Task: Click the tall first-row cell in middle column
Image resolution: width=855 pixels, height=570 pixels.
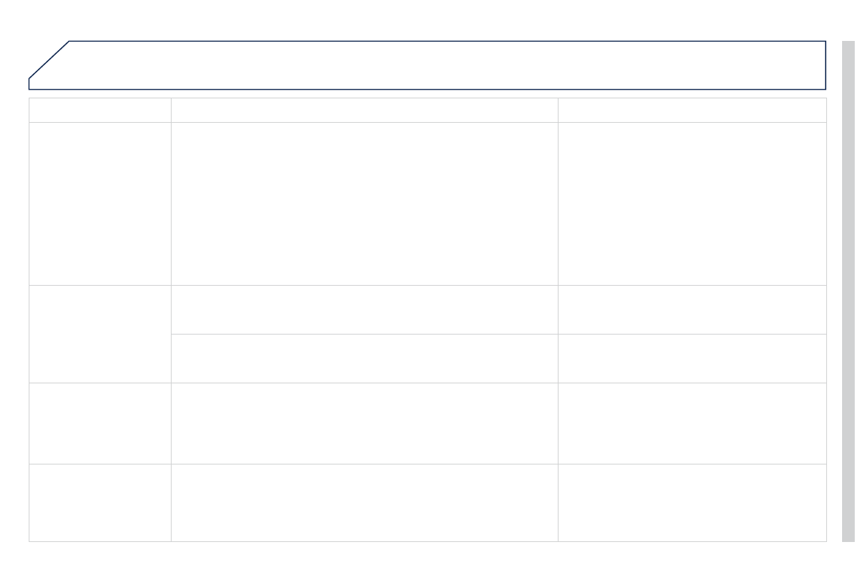Action: (x=364, y=203)
